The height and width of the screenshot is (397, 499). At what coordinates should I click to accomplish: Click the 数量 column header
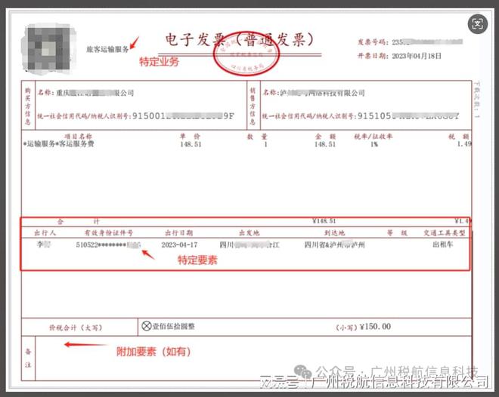point(257,137)
